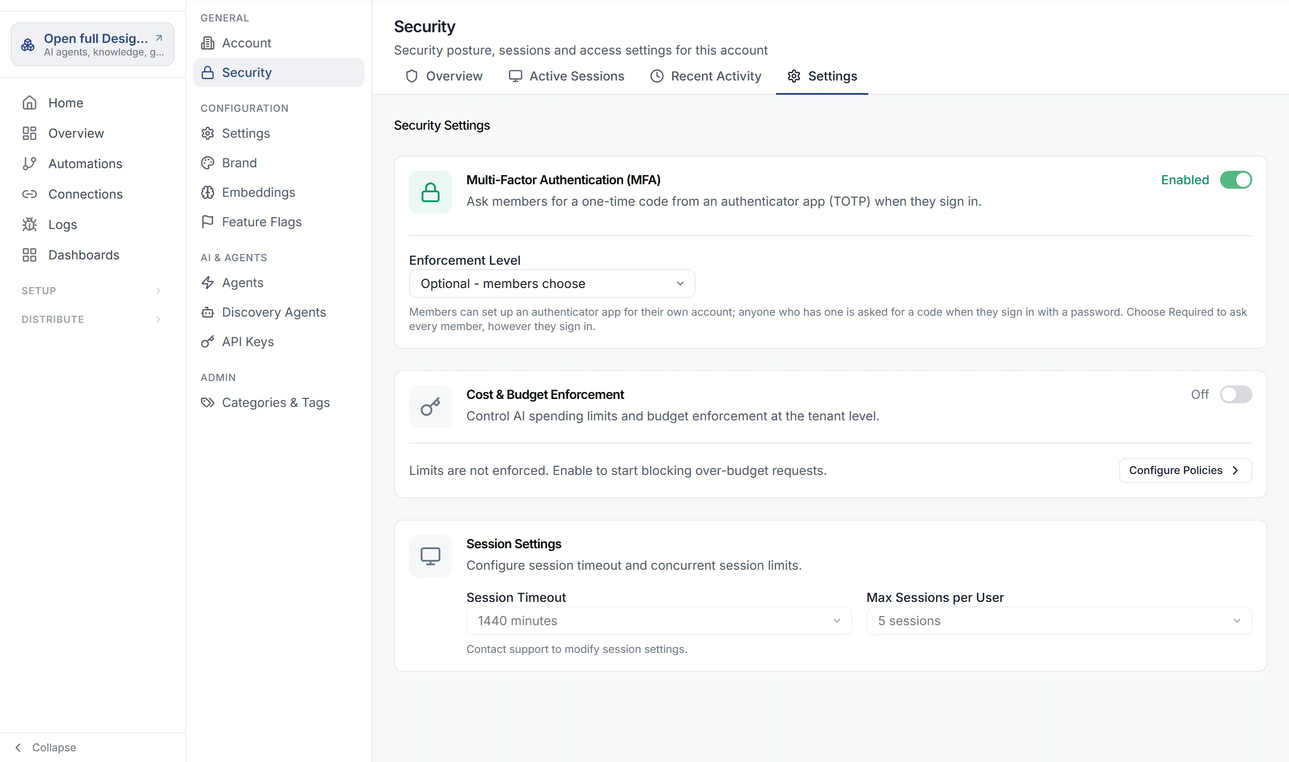
Task: Click the Cost & Budget key icon tile
Action: [431, 406]
